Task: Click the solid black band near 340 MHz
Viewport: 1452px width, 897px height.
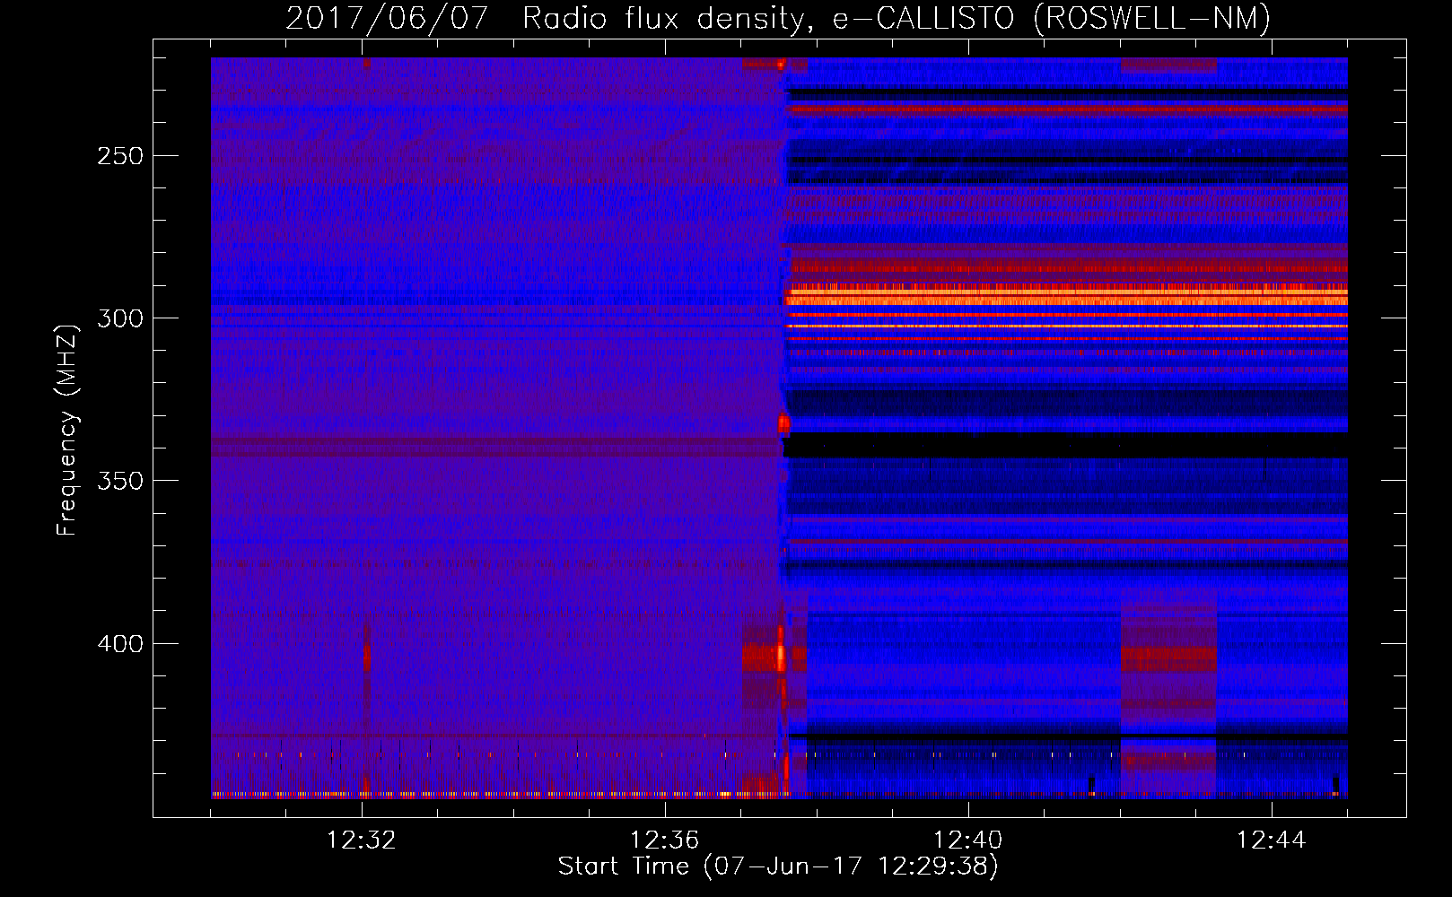Action: 1066,446
